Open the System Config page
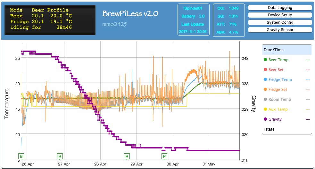The width and height of the screenshot is (315, 169). click(x=280, y=22)
